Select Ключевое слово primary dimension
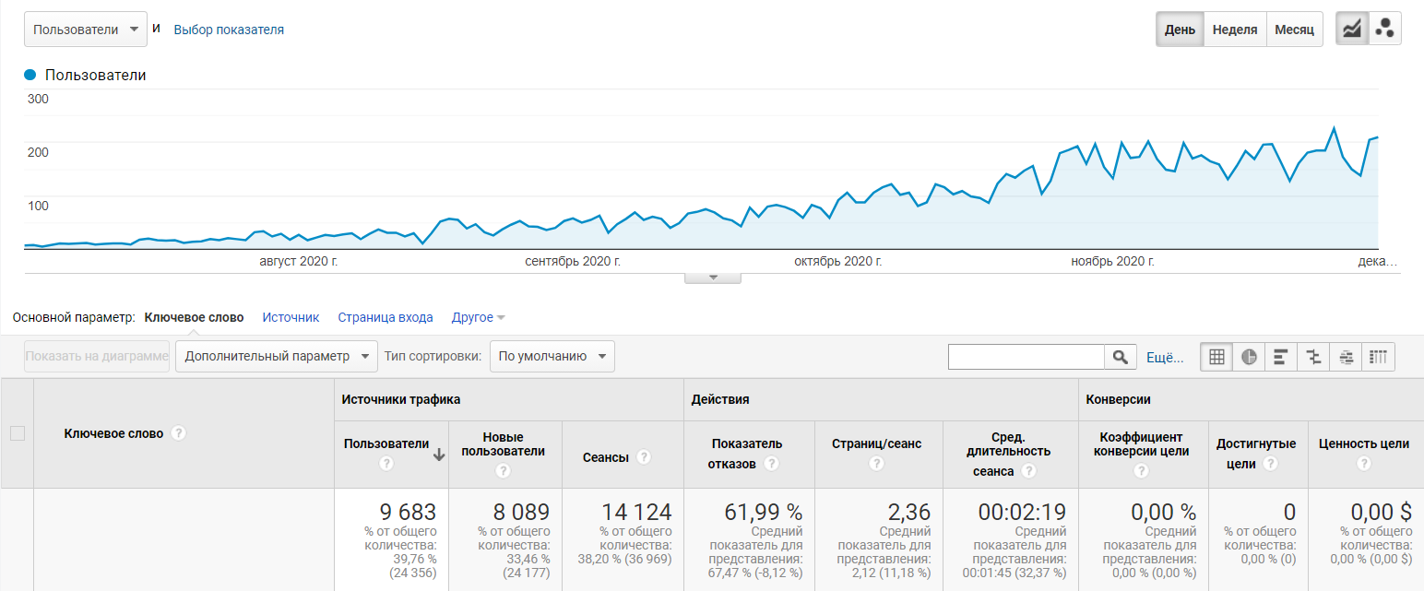This screenshot has width=1424, height=591. pyautogui.click(x=195, y=317)
